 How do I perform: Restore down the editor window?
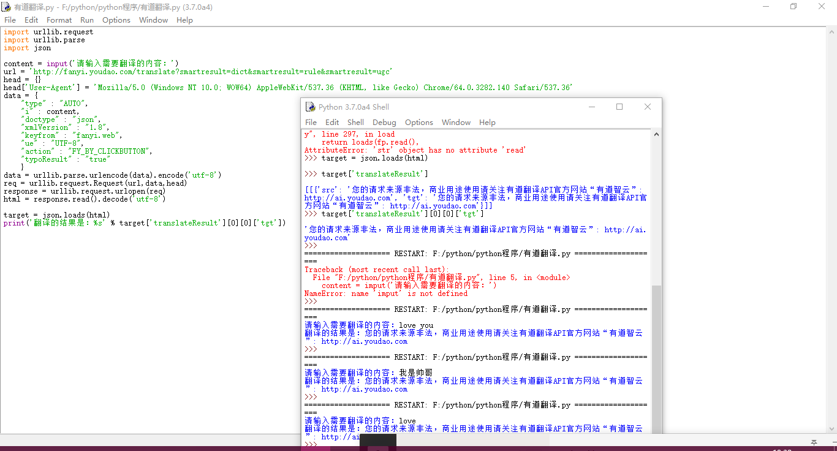[793, 7]
